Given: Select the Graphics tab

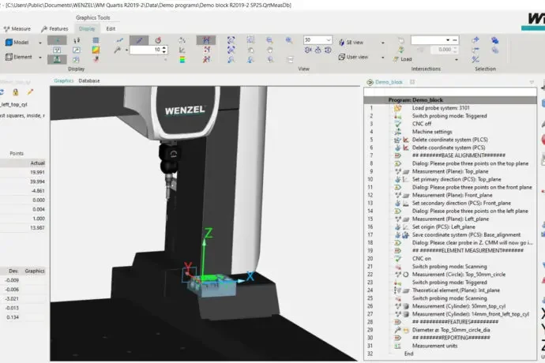Looking at the screenshot, I should pos(64,81).
